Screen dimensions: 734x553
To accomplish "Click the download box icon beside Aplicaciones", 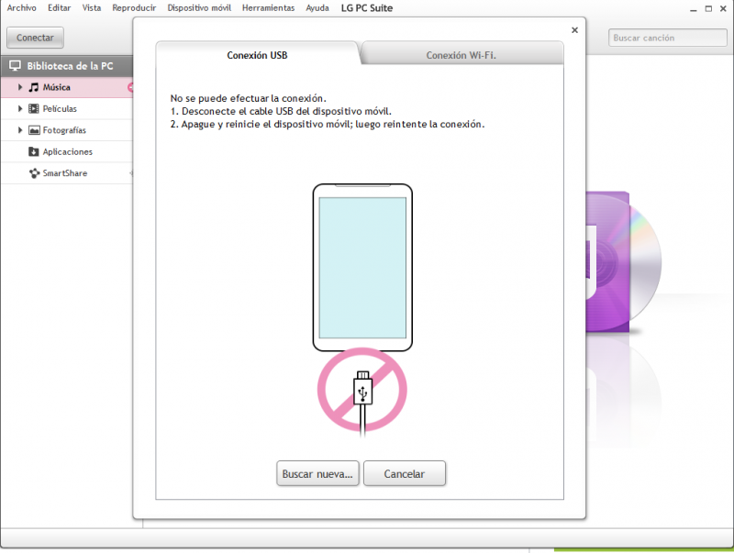I will [x=34, y=151].
